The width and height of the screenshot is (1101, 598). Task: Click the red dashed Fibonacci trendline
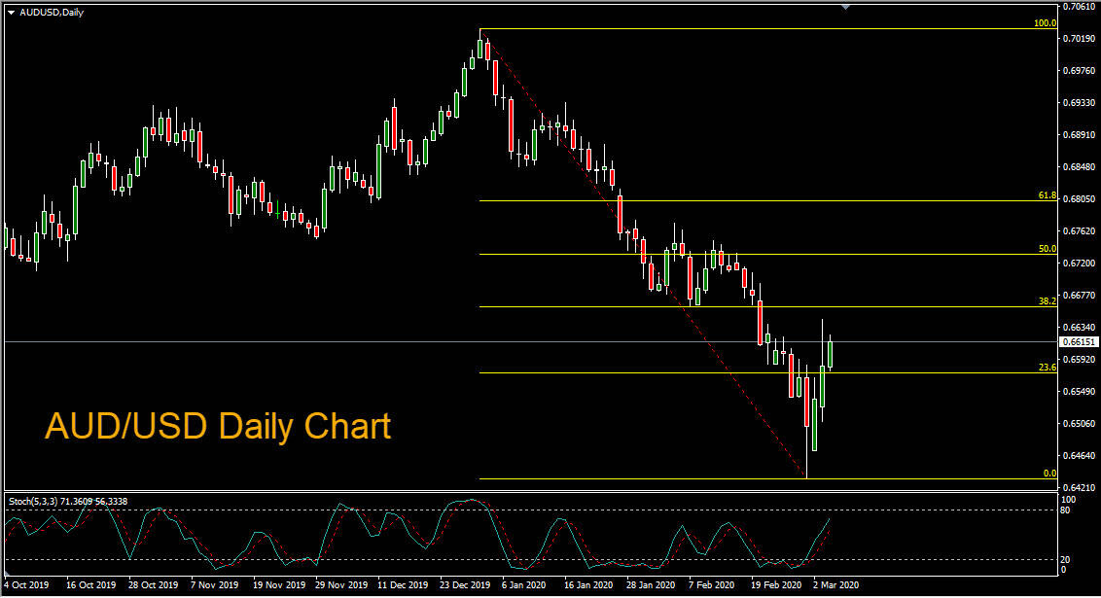[x=643, y=254]
